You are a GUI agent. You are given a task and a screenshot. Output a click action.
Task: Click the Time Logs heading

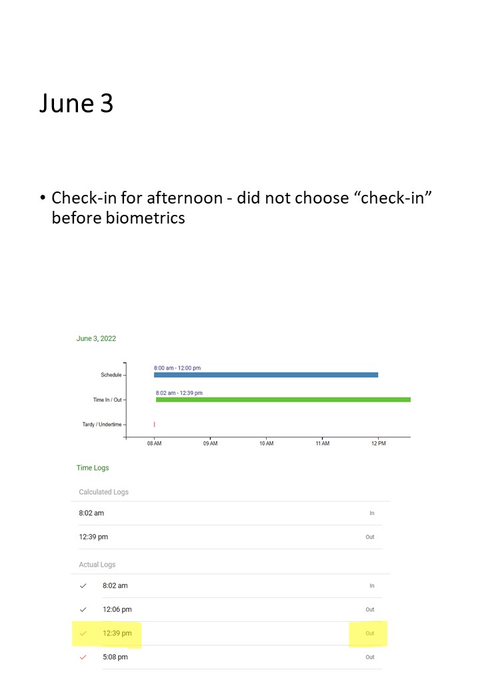(93, 468)
